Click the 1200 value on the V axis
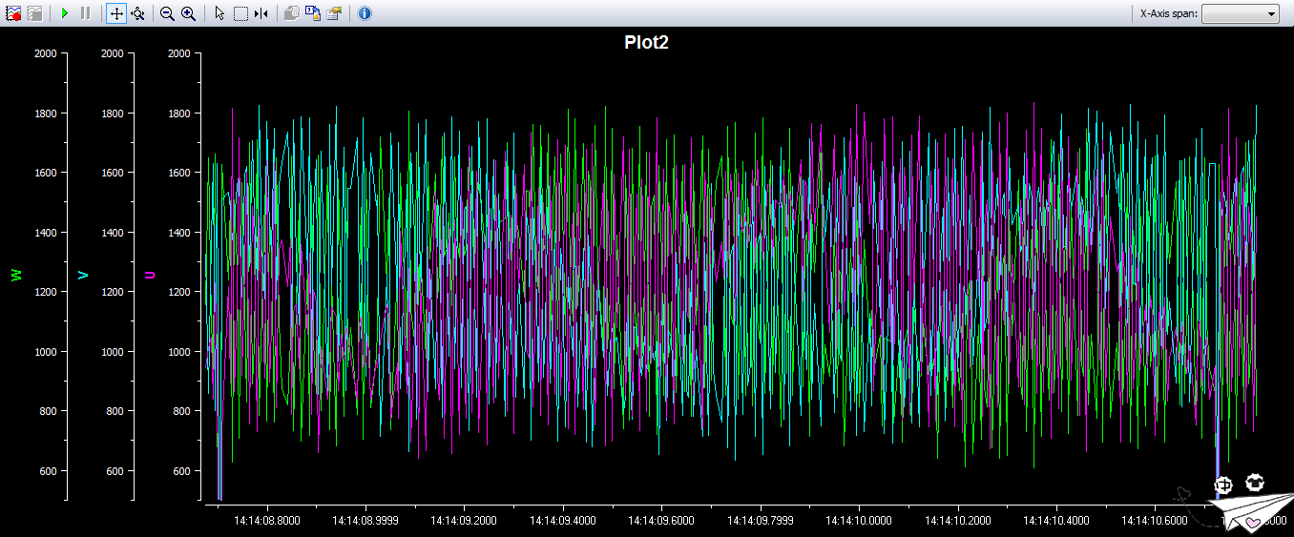Image resolution: width=1294 pixels, height=537 pixels. click(112, 292)
